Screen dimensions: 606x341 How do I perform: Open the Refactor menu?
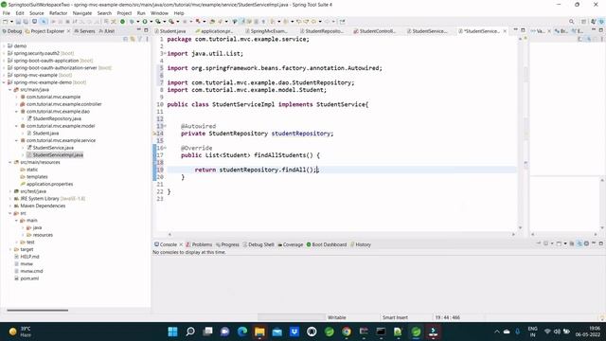(59, 13)
